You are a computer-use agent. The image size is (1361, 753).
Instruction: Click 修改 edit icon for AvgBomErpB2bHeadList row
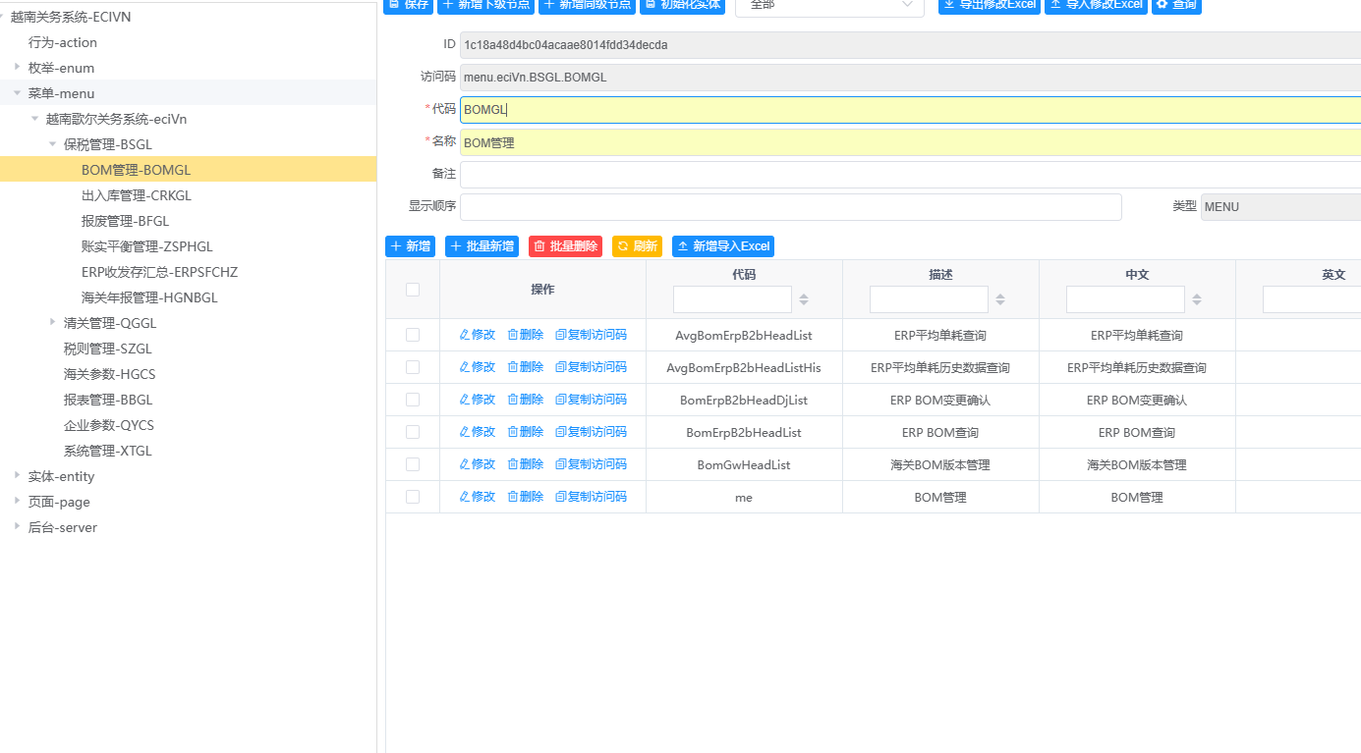(x=478, y=335)
